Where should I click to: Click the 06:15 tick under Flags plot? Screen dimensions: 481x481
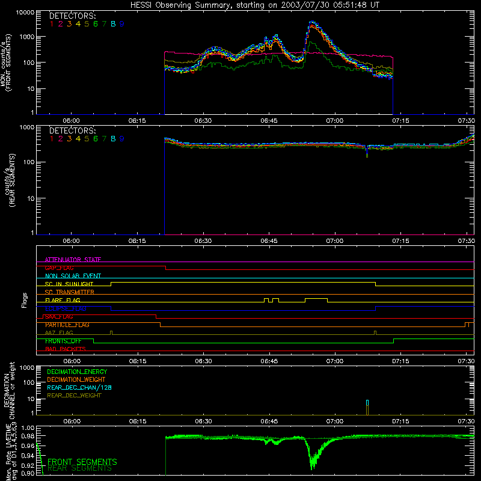tap(138, 361)
